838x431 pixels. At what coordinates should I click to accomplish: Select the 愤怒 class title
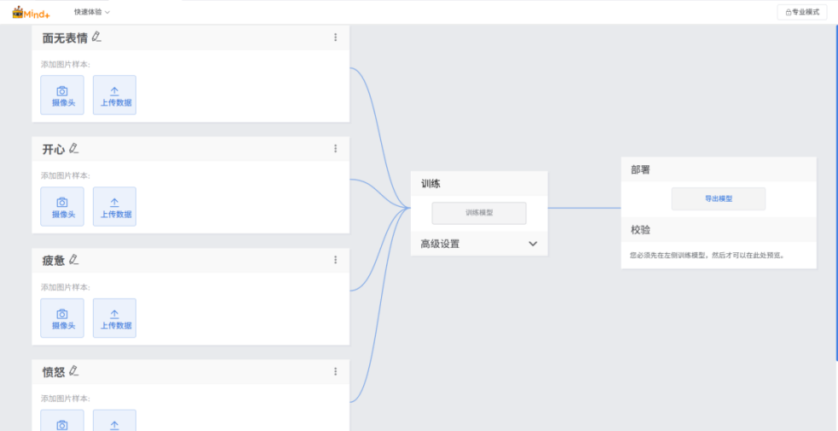[x=54, y=372]
